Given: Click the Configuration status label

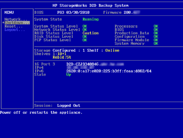Looking at the screenshot, I should point(130,36).
